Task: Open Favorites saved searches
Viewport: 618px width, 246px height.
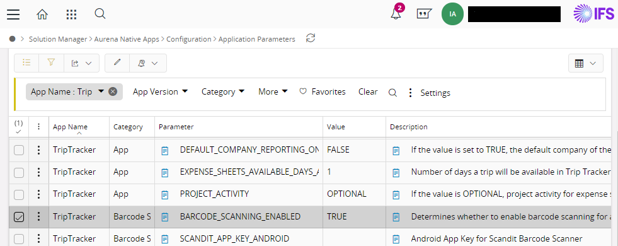Action: tap(323, 91)
